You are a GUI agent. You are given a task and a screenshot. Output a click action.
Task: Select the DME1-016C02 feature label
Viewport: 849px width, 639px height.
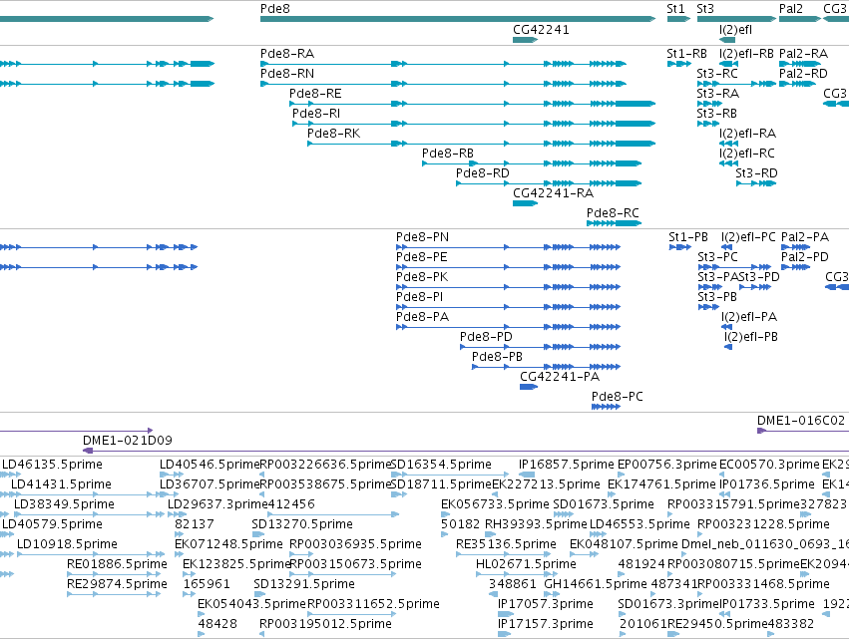pos(801,421)
